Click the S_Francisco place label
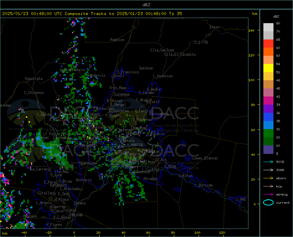Screen dimensions: 293x237 point(128,72)
